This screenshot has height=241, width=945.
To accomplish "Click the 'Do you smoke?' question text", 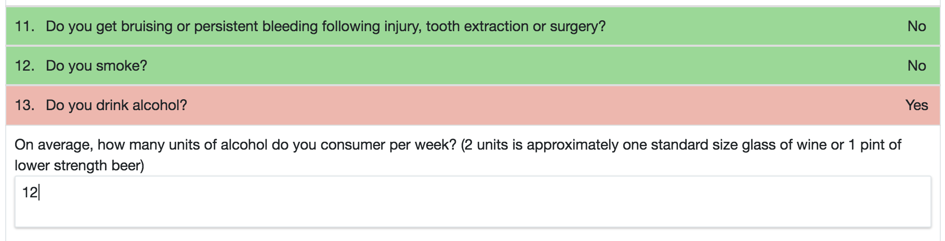I will pos(97,65).
